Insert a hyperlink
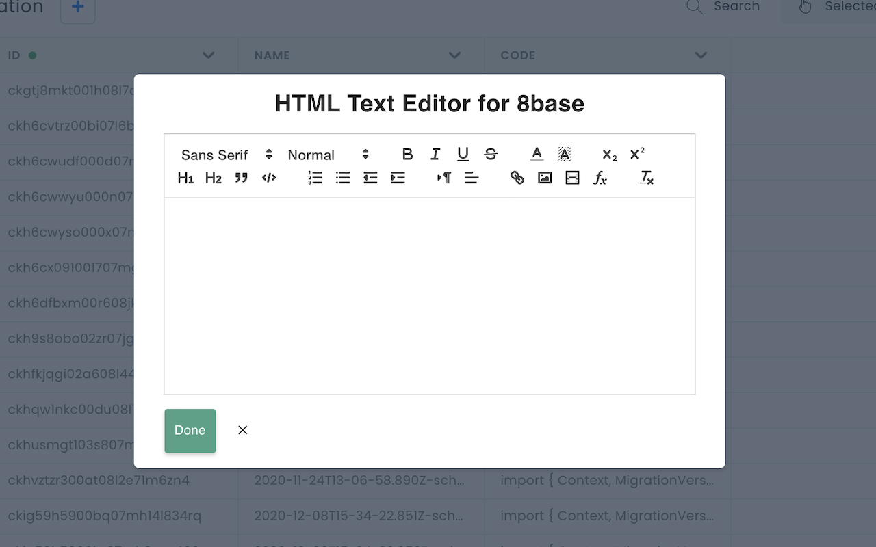Viewport: 876px width, 547px height. pyautogui.click(x=517, y=178)
